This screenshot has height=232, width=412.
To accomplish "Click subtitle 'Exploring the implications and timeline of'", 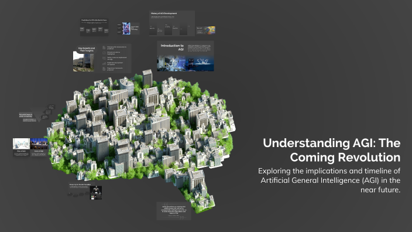I will click(329, 171).
